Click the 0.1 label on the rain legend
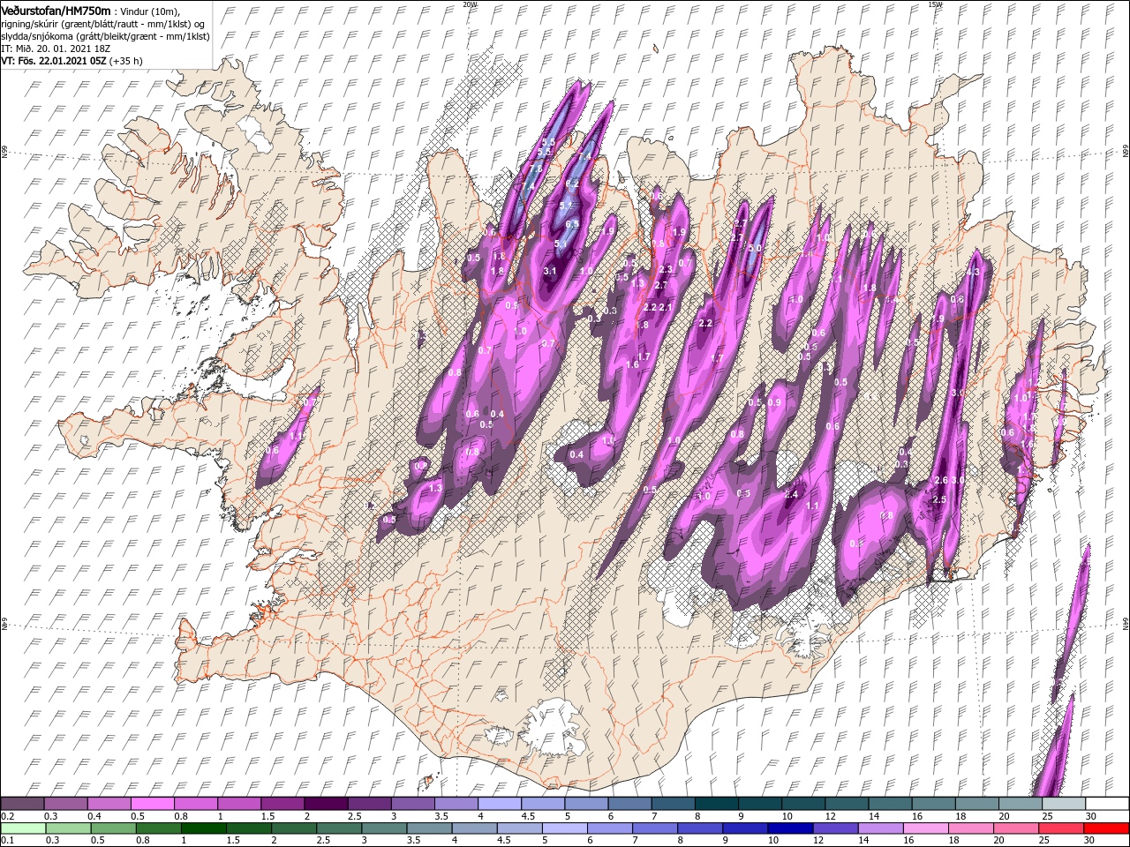Viewport: 1130px width, 847px height. 7,841
